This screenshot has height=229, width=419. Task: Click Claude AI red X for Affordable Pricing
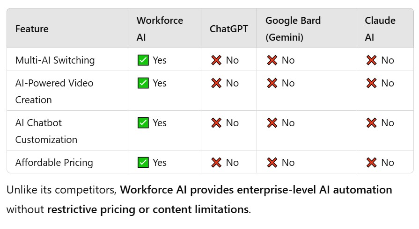click(x=371, y=163)
